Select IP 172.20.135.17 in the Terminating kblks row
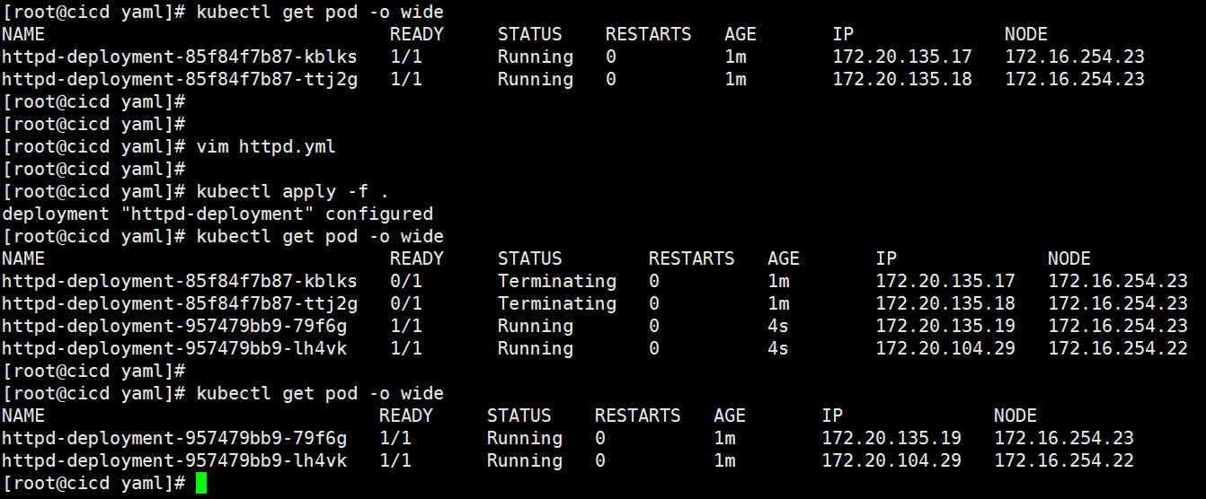The width and height of the screenshot is (1206, 499). pos(945,281)
